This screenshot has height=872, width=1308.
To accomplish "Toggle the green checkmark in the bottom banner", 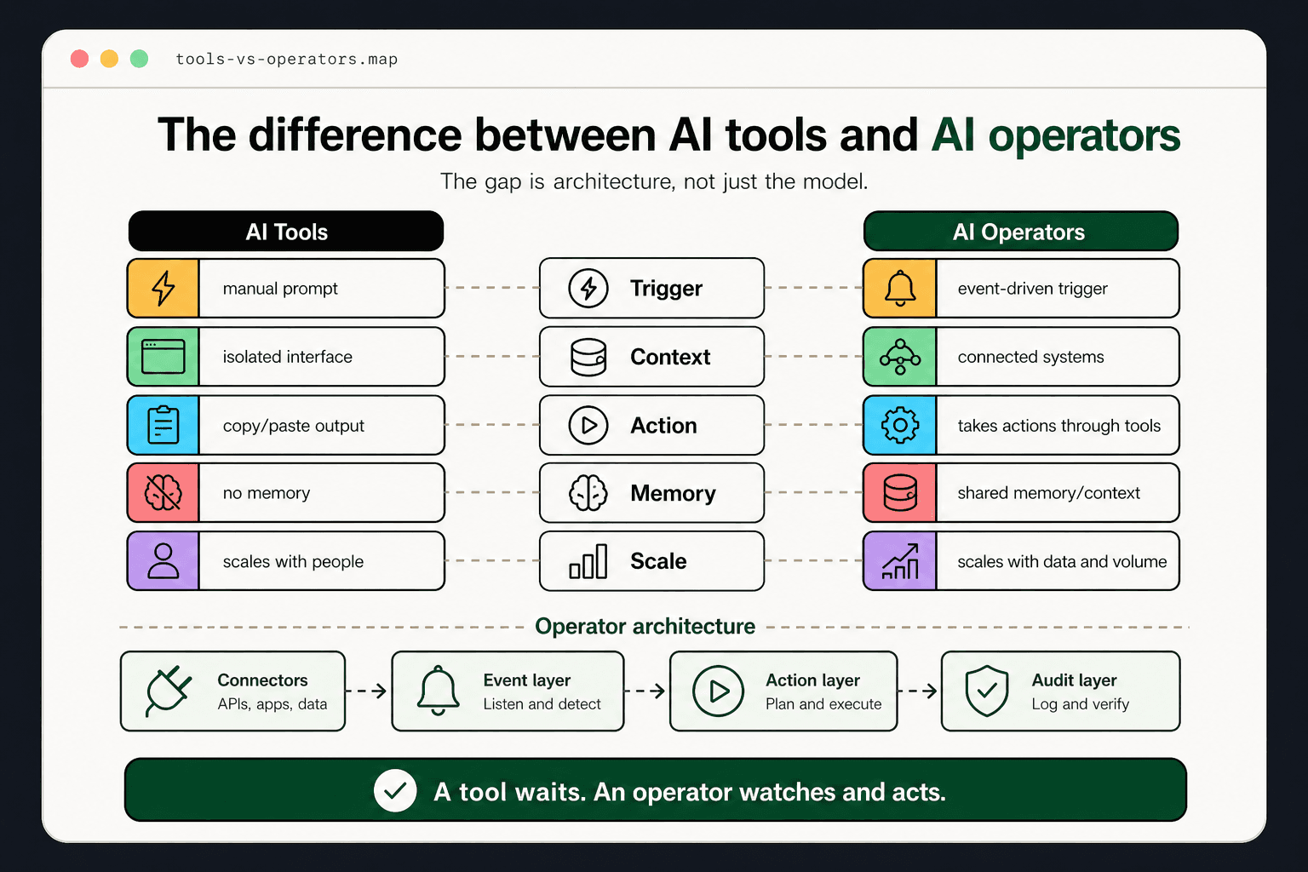I will pyautogui.click(x=396, y=790).
